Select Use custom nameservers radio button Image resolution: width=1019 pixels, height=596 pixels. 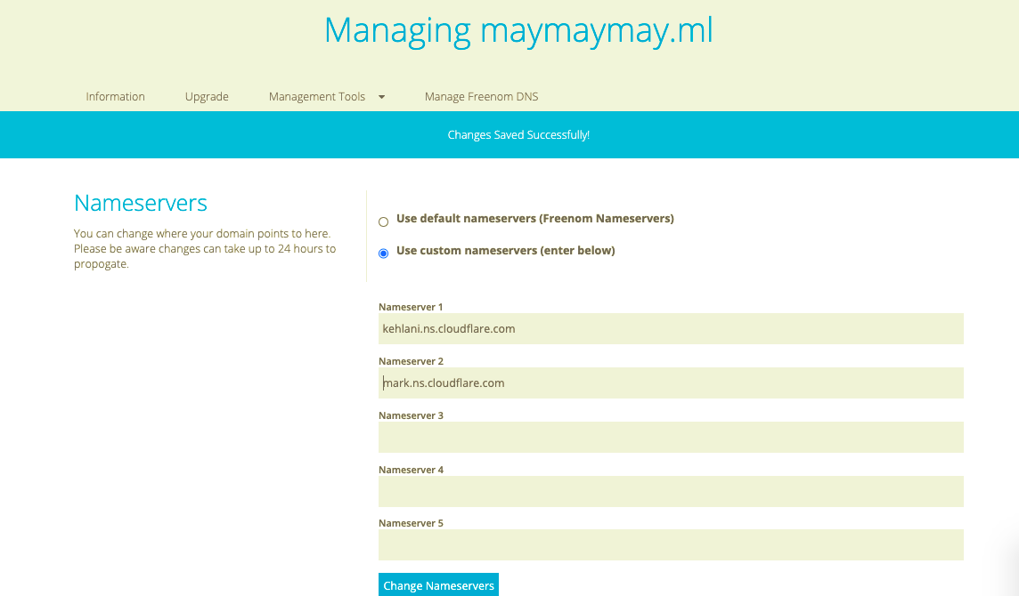pos(383,254)
